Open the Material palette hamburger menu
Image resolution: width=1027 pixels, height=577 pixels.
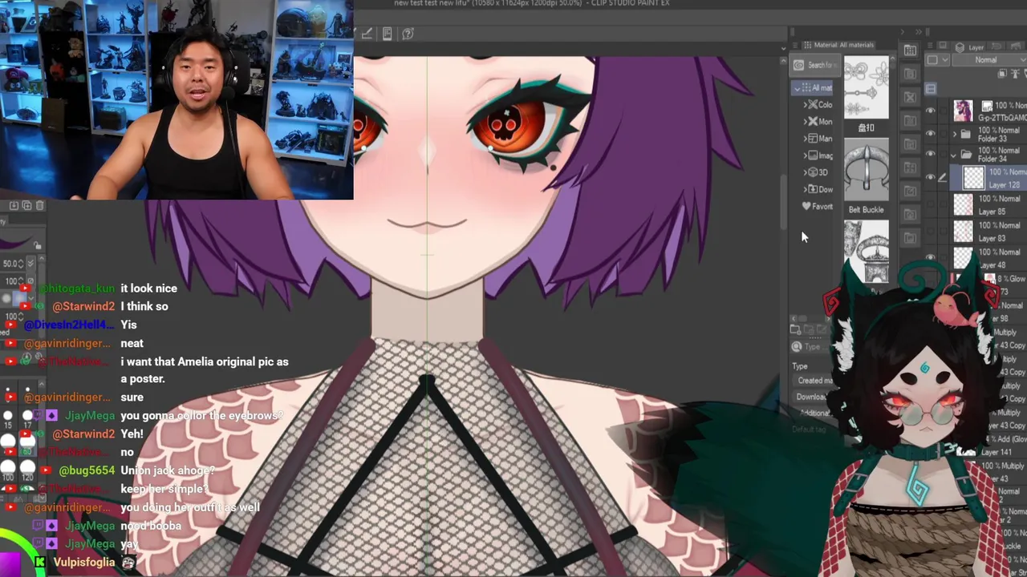[x=795, y=45]
